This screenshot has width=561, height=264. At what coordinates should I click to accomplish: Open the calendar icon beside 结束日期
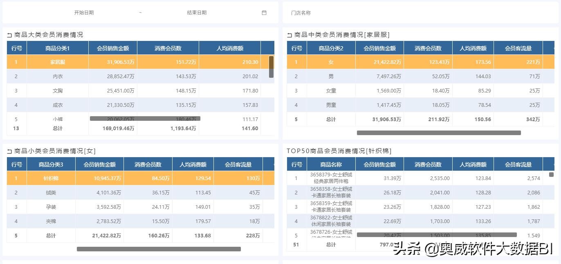[x=264, y=13]
